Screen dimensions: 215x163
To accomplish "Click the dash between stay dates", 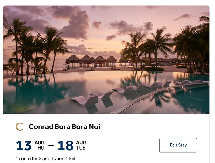I will (51, 146).
